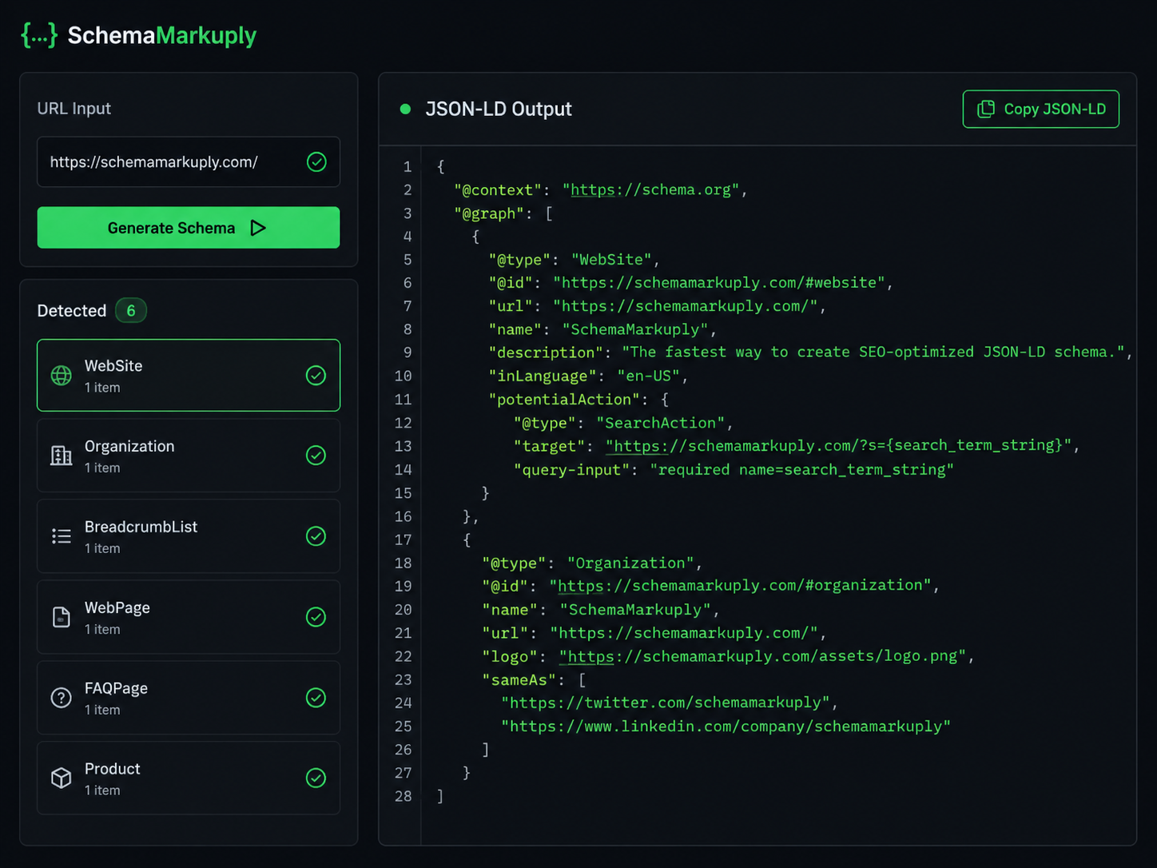Click the URL valid checkmark icon
The image size is (1157, 868).
316,162
